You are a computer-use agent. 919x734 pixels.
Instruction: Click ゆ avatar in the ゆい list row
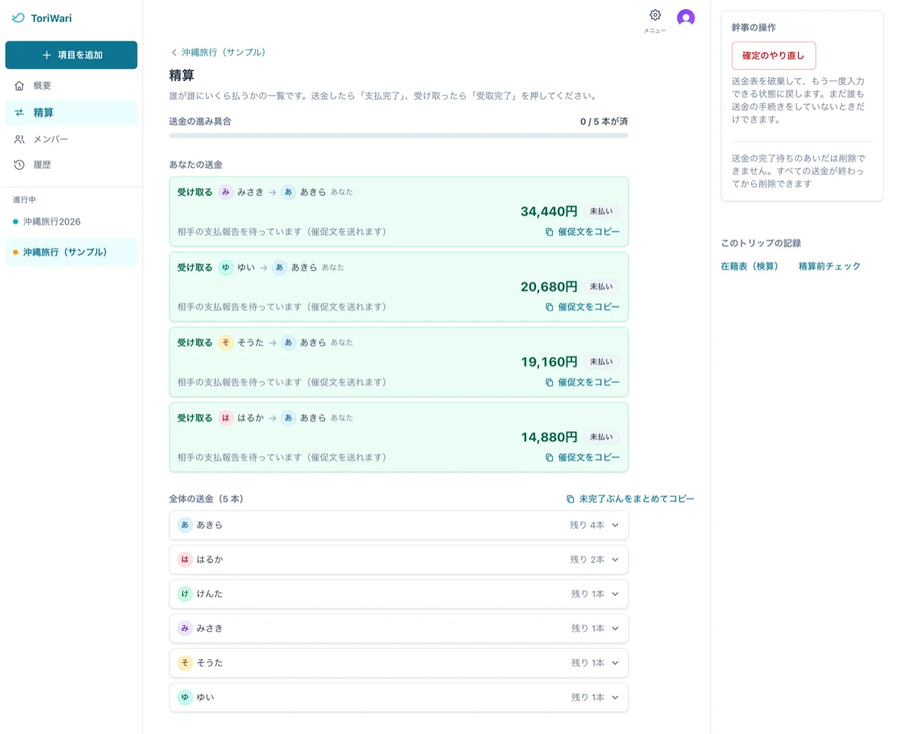click(185, 697)
